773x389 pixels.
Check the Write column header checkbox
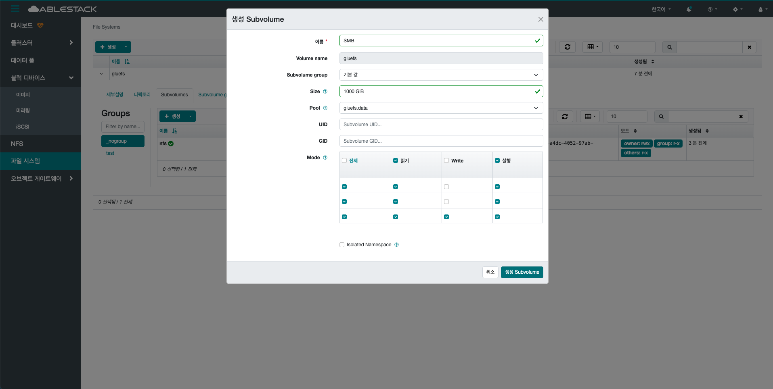pyautogui.click(x=446, y=160)
